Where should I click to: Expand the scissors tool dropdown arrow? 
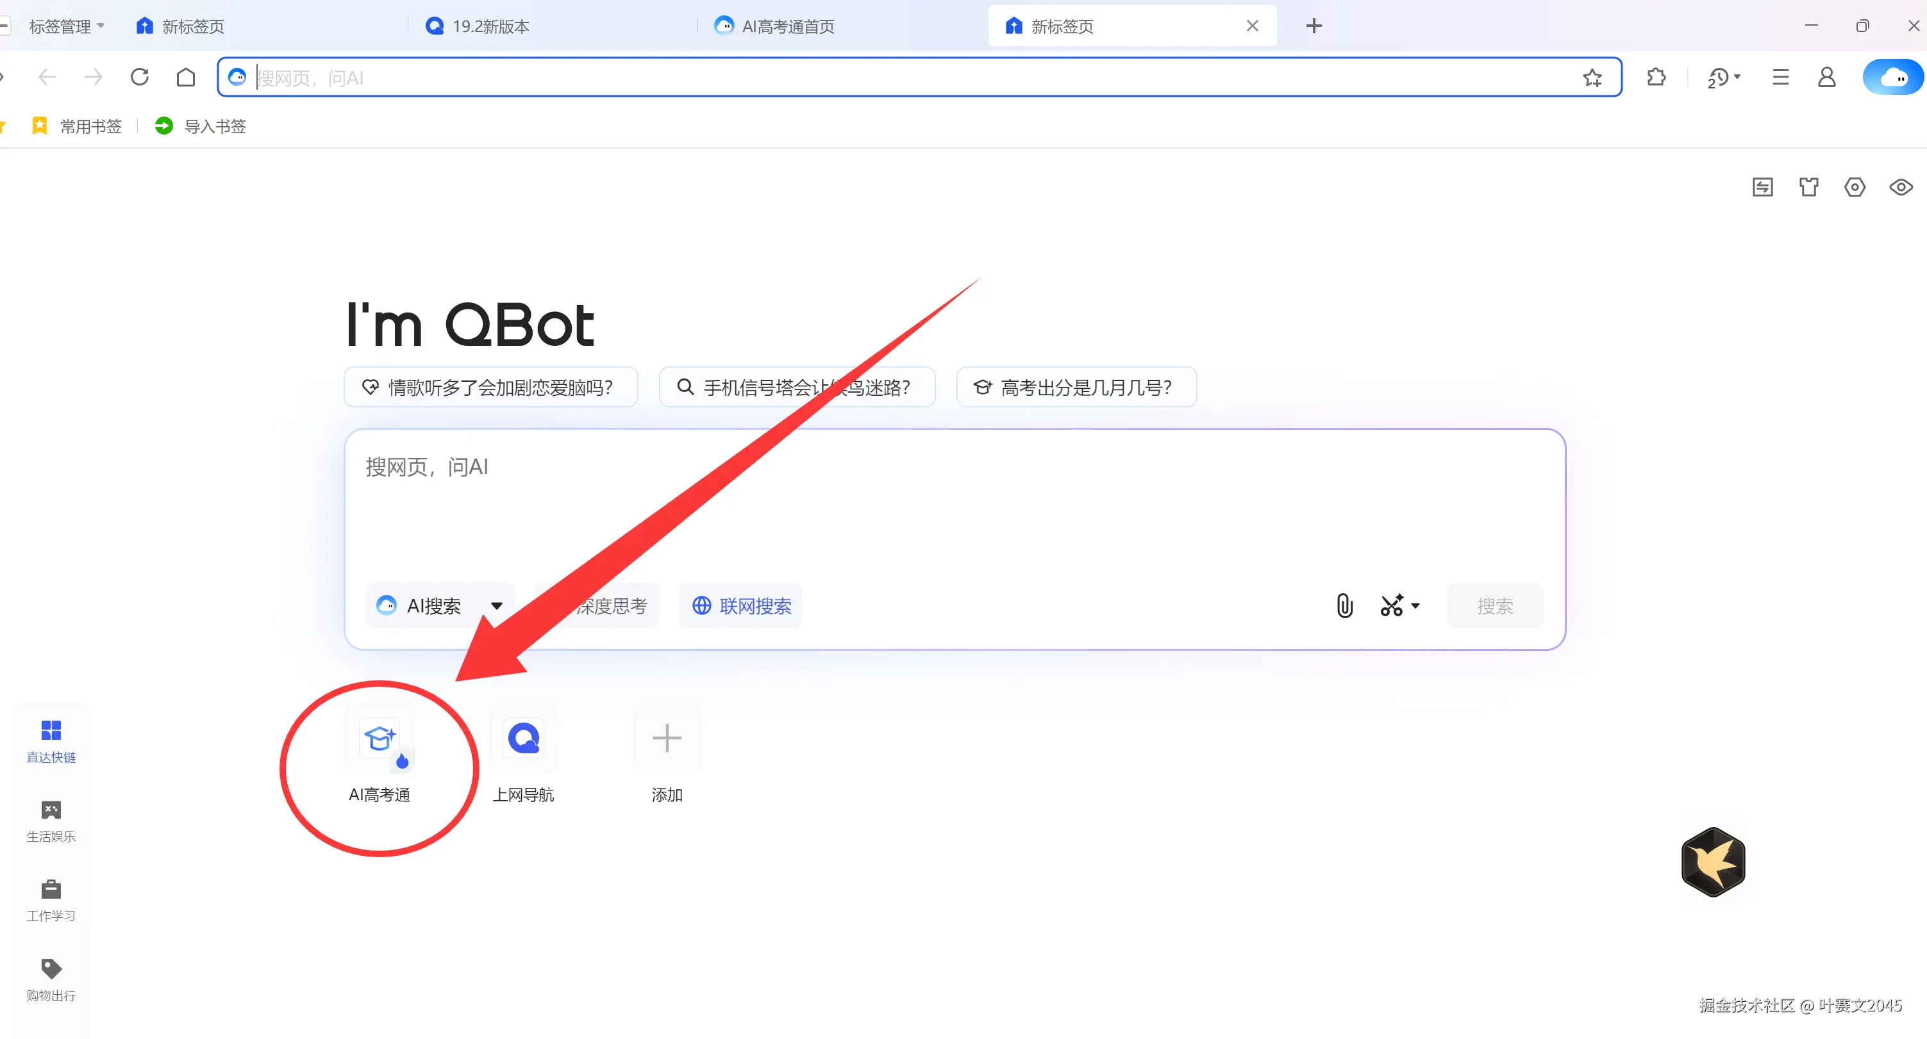click(1415, 605)
